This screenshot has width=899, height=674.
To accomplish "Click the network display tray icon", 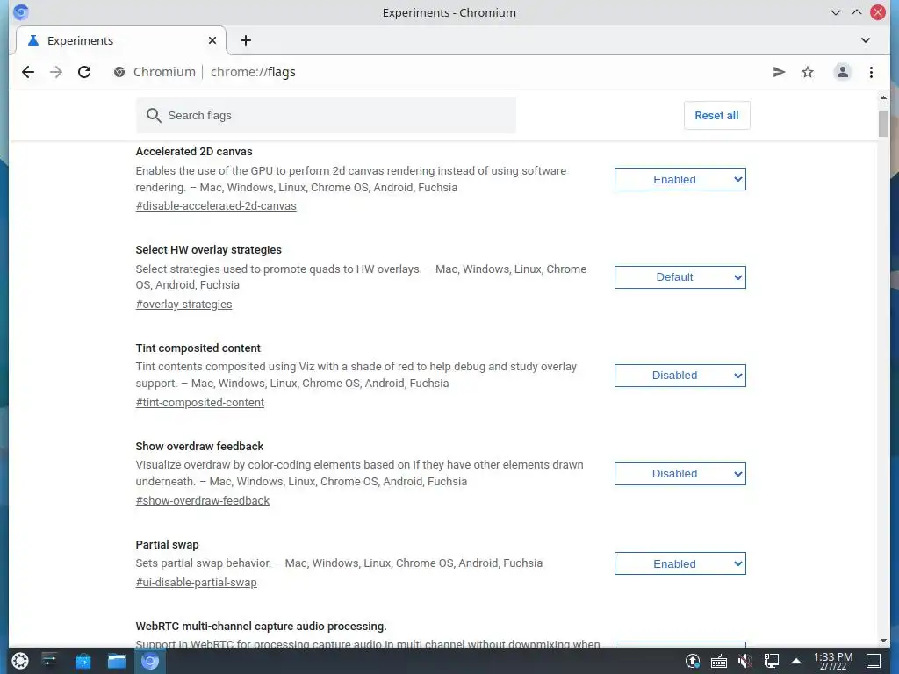I will [771, 662].
